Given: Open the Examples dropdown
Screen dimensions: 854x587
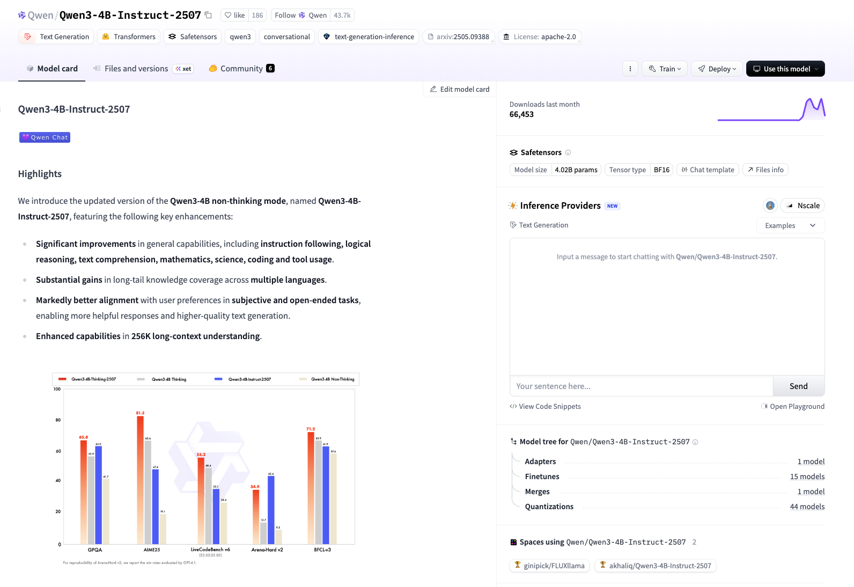Looking at the screenshot, I should (790, 225).
